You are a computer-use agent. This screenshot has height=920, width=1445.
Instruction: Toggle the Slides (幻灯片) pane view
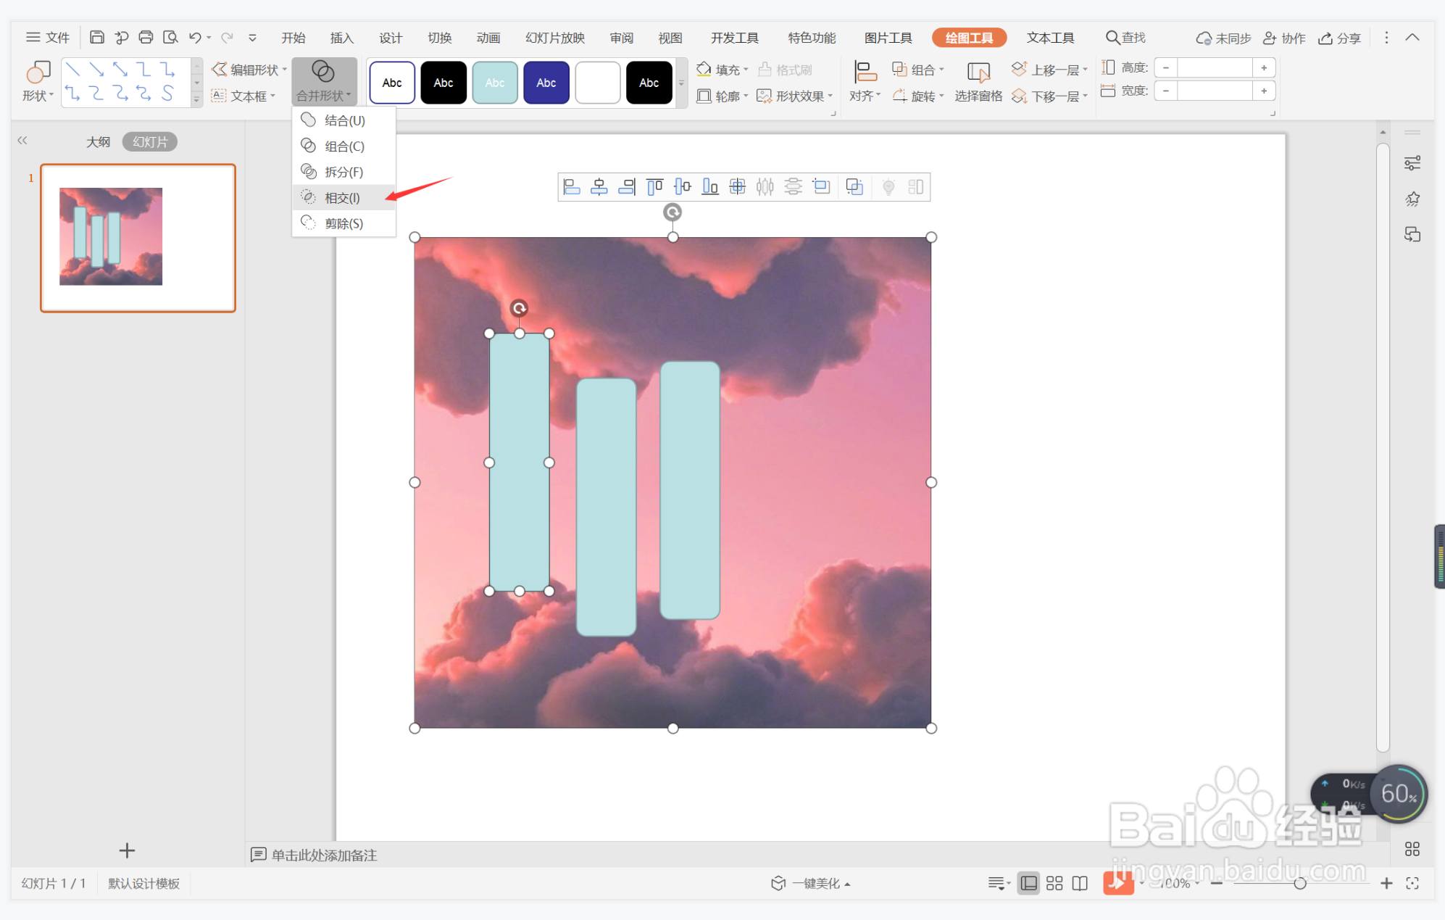150,141
